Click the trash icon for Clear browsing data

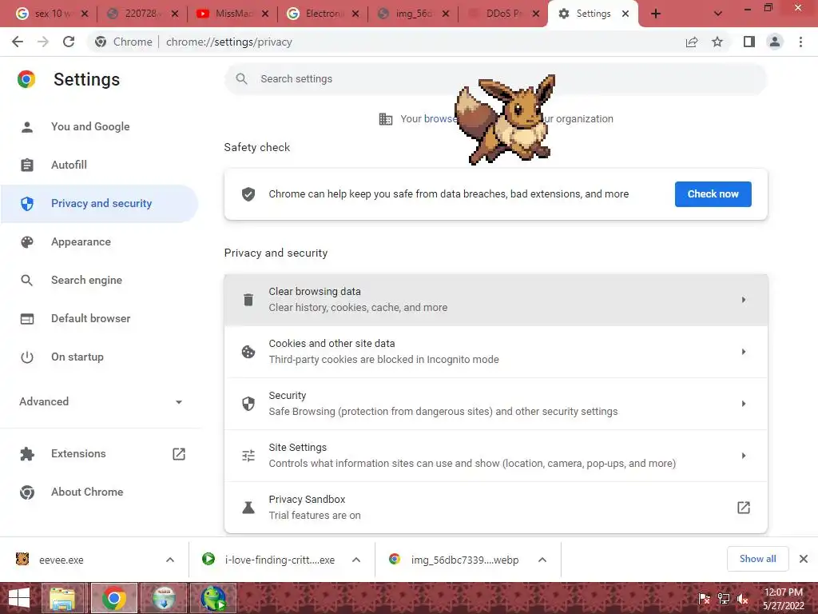[248, 300]
